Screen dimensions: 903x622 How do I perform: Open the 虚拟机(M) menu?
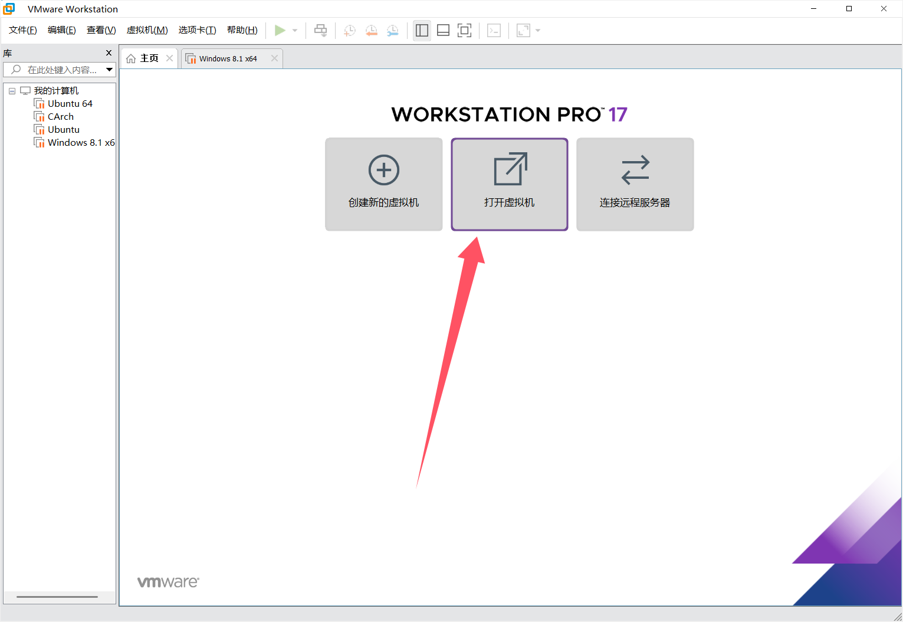tap(147, 30)
